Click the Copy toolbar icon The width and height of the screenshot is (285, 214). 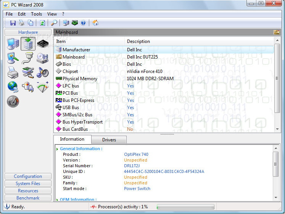point(31,23)
